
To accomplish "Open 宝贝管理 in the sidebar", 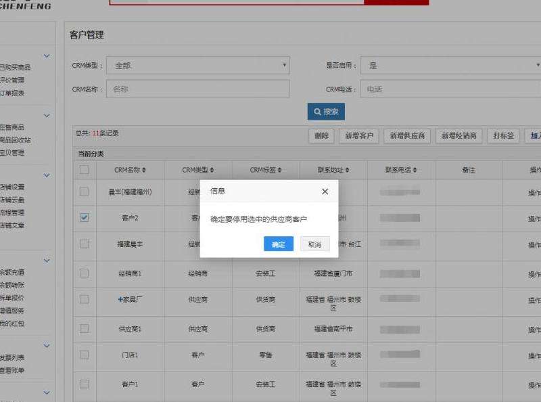I will [12, 153].
